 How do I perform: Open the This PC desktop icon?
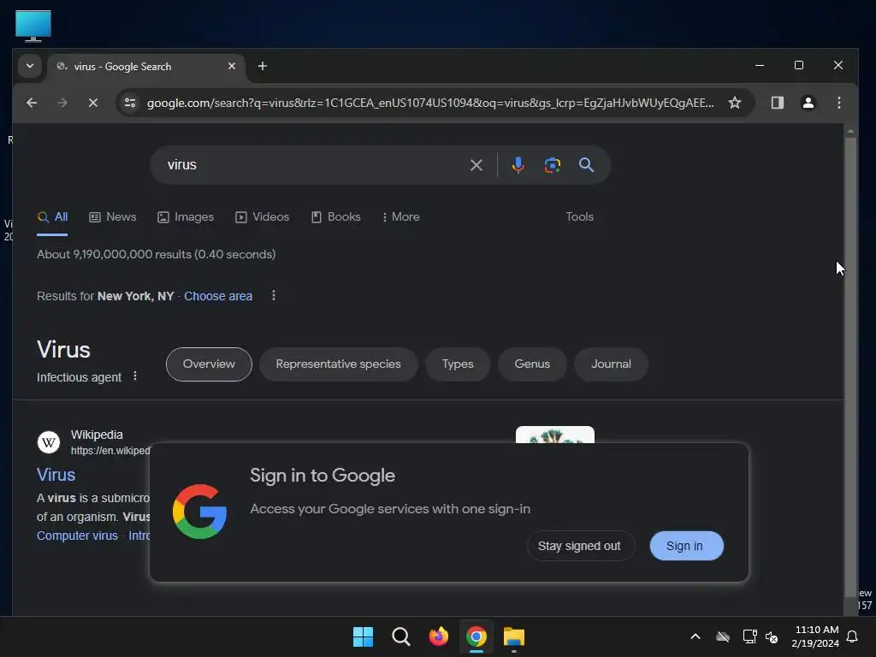pyautogui.click(x=33, y=26)
